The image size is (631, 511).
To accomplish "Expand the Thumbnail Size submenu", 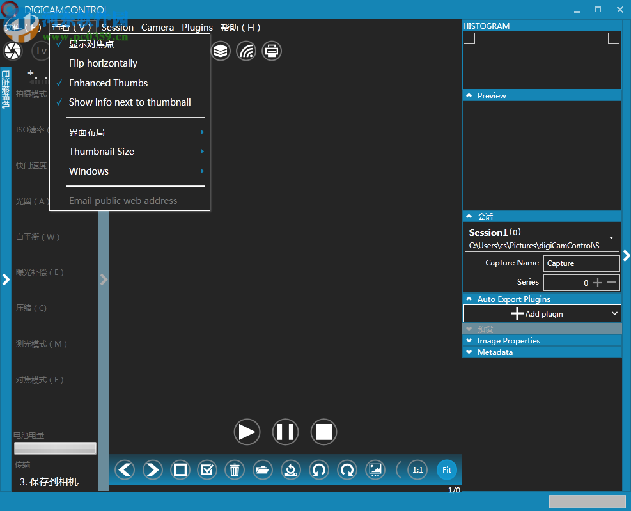I will point(102,151).
